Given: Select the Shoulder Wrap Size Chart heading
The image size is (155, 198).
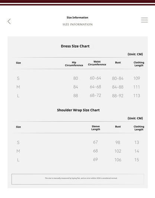Looking at the screenshot, I should pyautogui.click(x=78, y=110).
